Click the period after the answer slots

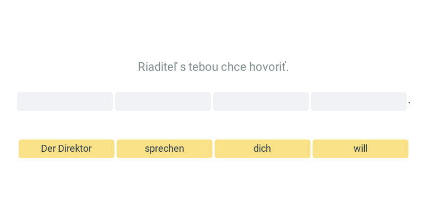(409, 103)
